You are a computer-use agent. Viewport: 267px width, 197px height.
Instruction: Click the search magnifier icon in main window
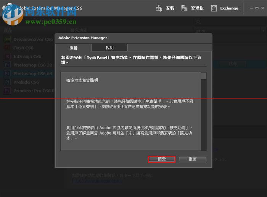pyautogui.click(x=198, y=22)
